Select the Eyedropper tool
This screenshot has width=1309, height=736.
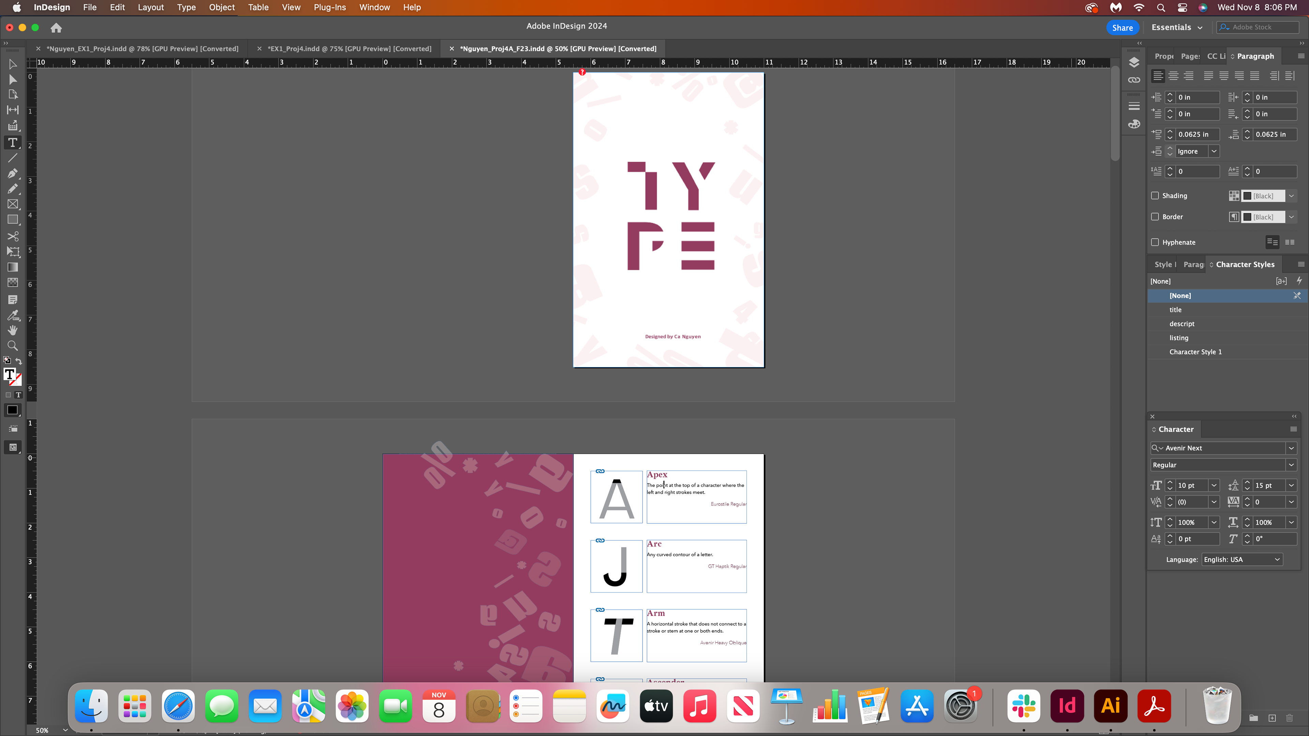tap(13, 315)
